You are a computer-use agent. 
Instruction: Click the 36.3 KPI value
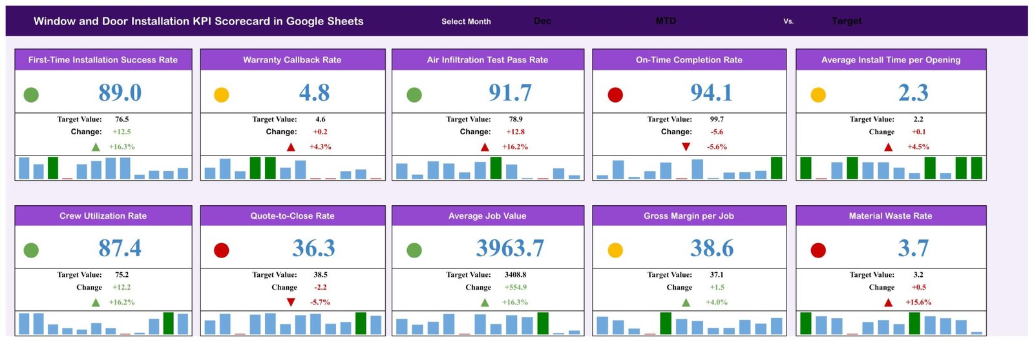tap(314, 248)
